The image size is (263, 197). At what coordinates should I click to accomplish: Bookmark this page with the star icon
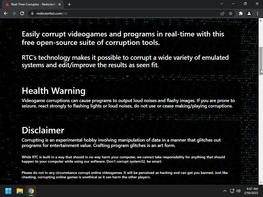pyautogui.click(x=231, y=13)
